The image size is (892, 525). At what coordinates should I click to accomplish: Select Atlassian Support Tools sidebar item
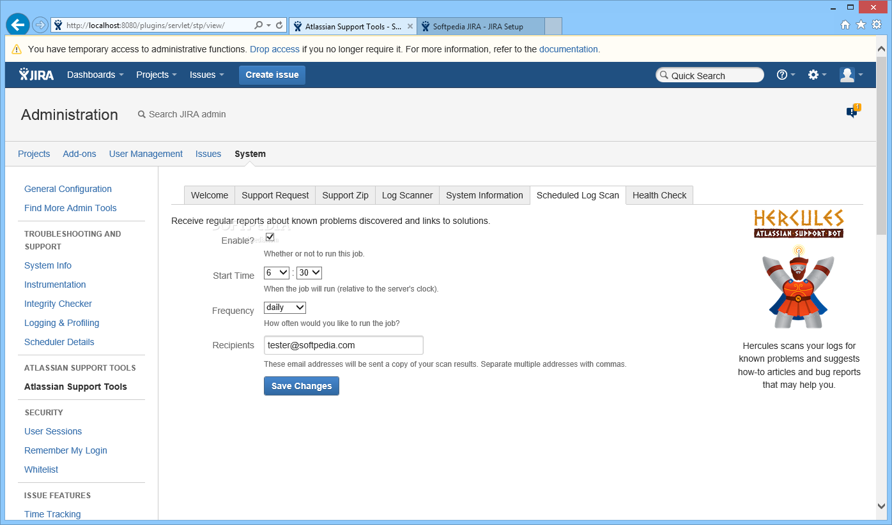point(75,387)
